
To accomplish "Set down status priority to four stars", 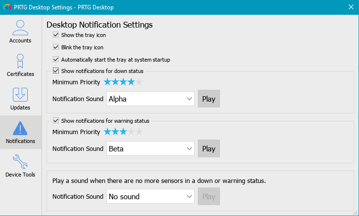I will (x=131, y=82).
